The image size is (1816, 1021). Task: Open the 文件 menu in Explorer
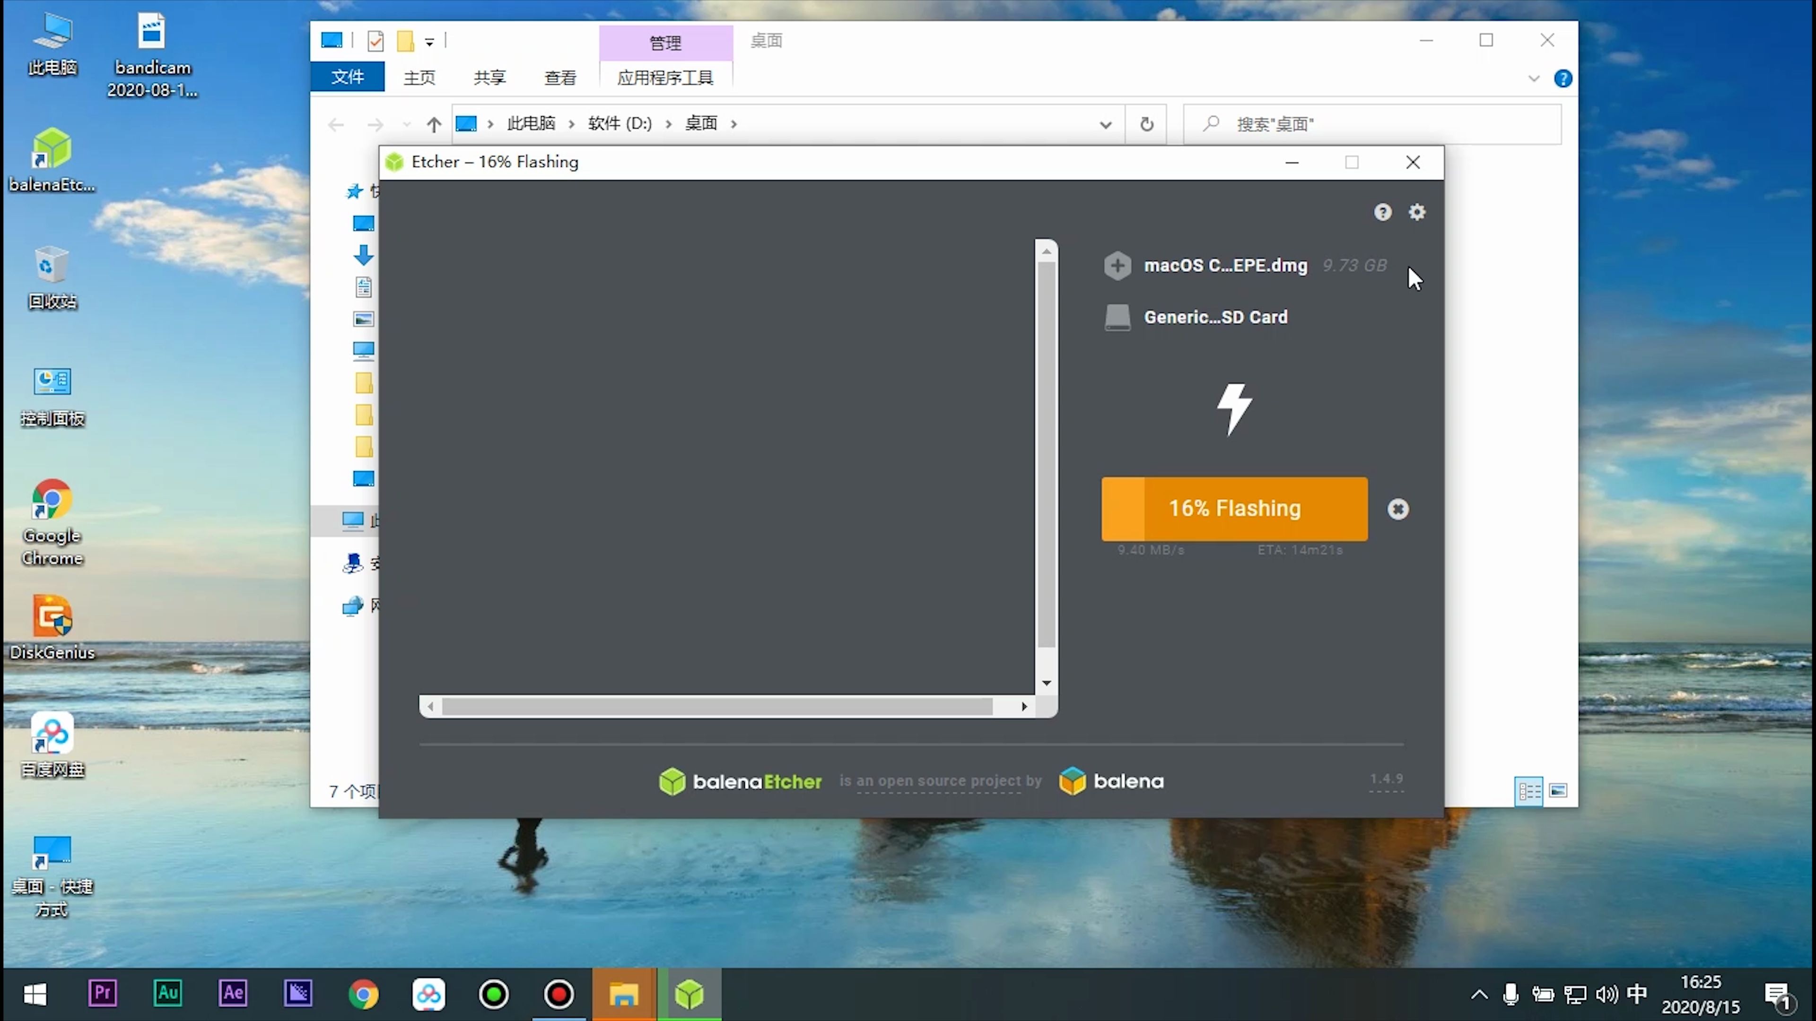coord(348,77)
